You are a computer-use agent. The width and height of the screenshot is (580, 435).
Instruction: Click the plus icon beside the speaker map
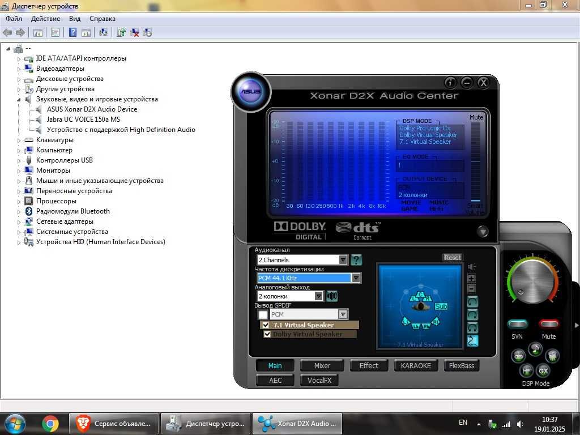coord(472,278)
